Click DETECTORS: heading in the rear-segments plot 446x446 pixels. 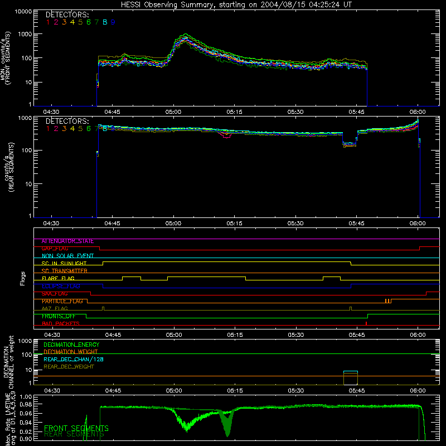pyautogui.click(x=67, y=121)
